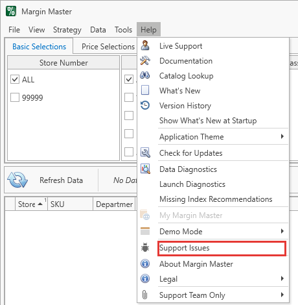Open Missing Index Recommendations
This screenshot has width=298, height=305.
[x=213, y=199]
